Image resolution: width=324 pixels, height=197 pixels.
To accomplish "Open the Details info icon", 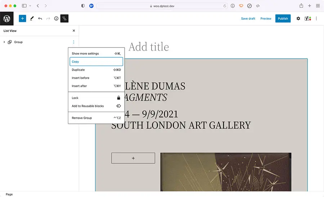I will click(56, 18).
